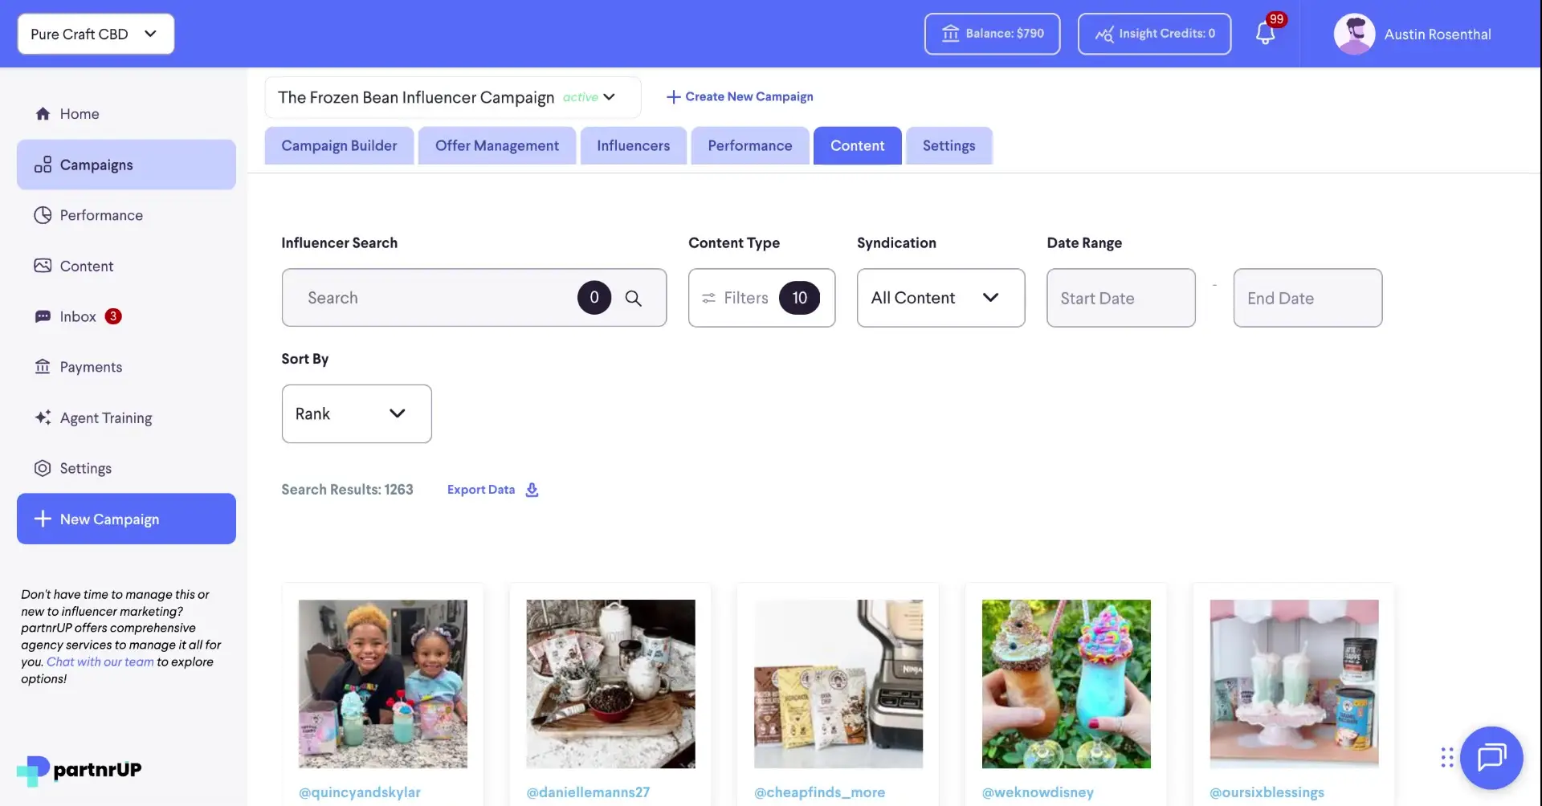Open the Chat with our team link

coord(99,661)
